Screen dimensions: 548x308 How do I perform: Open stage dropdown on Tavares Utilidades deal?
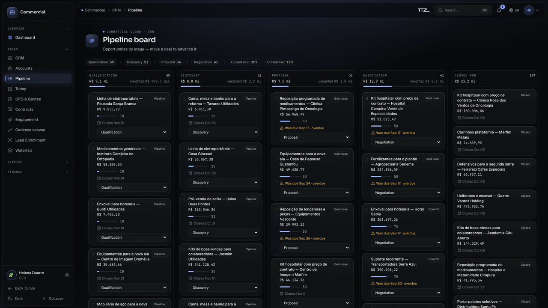[223, 132]
